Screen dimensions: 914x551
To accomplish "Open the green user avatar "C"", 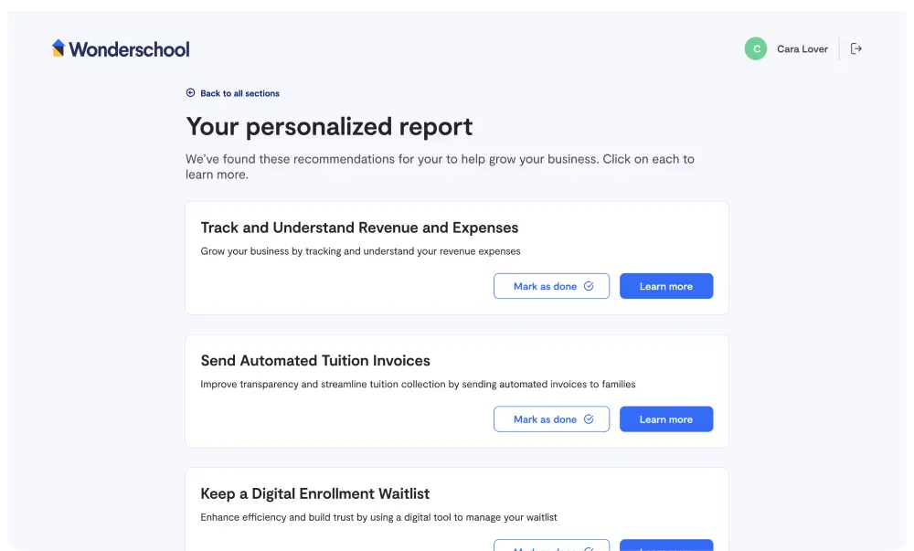I will click(x=756, y=49).
